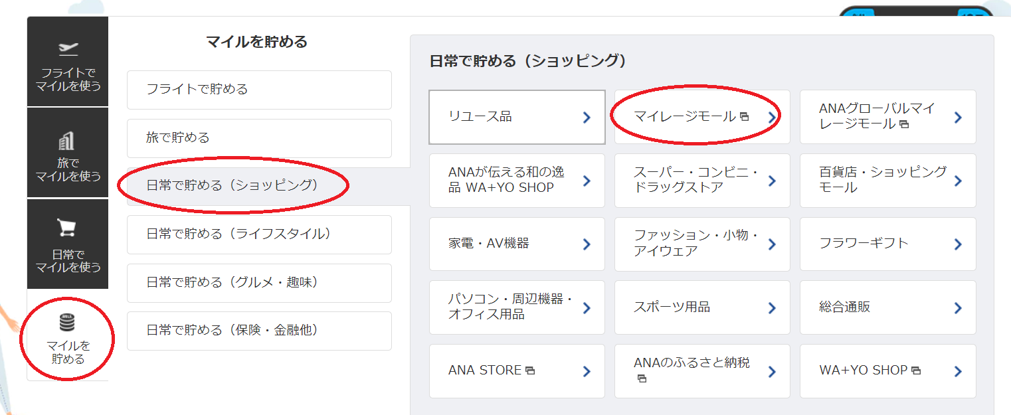Select 日常で貯める（ライフスタイル） menu item

click(x=259, y=234)
